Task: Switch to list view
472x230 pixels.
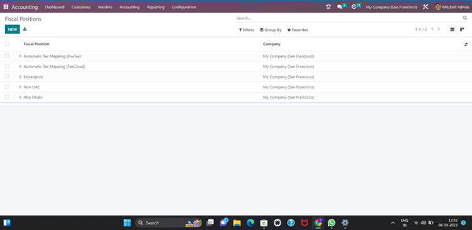Action: point(452,29)
